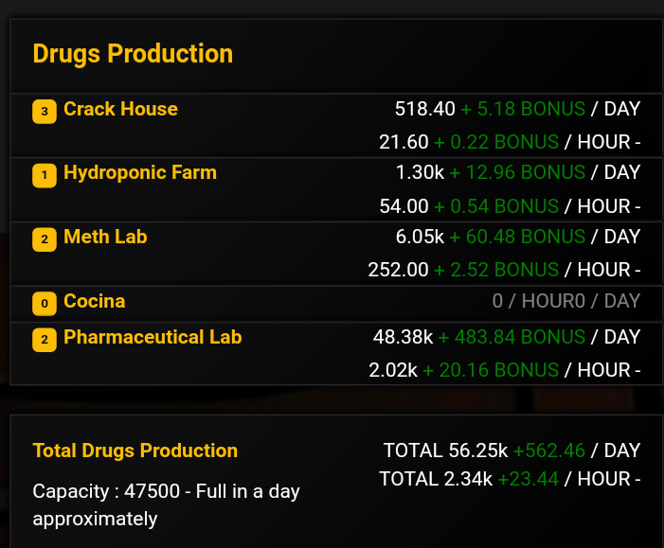
Task: Collapse the Meth Lab hourly row minus sign
Action: [x=637, y=270]
